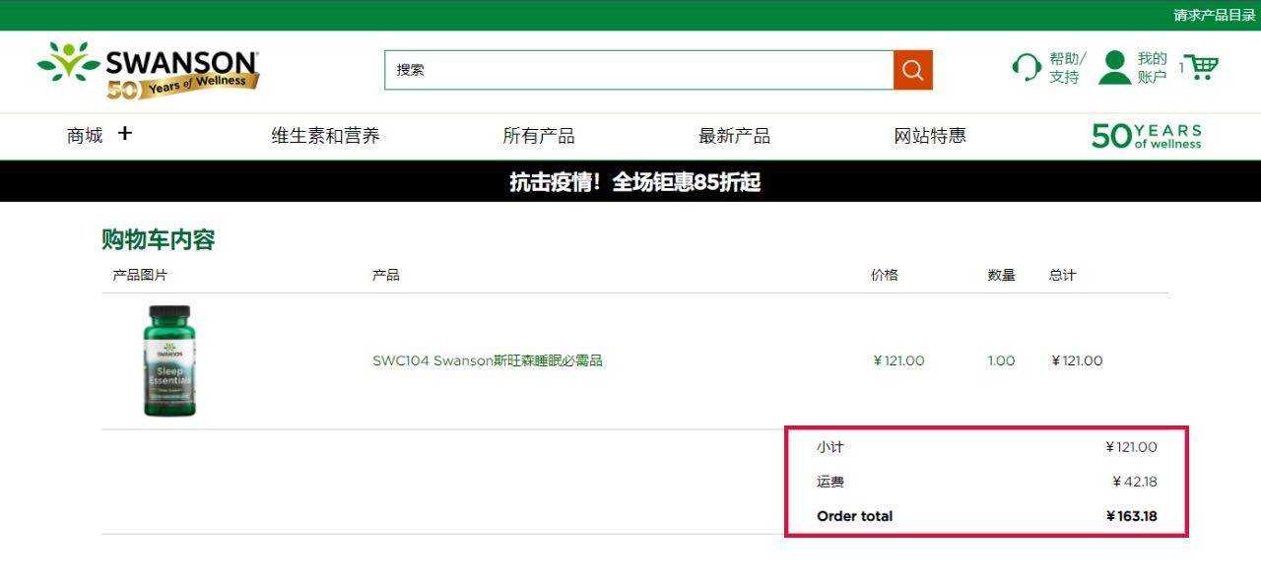Open 网站特惠 navigation item
The height and width of the screenshot is (586, 1261).
930,136
